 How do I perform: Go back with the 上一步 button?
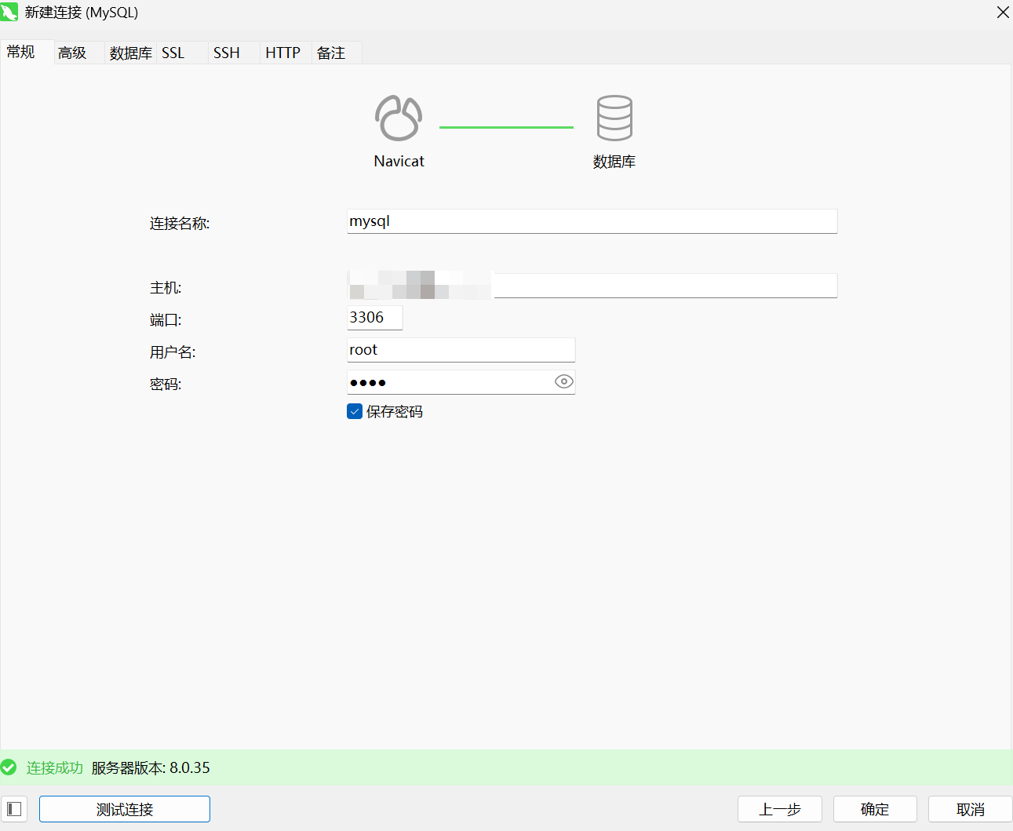(x=779, y=809)
